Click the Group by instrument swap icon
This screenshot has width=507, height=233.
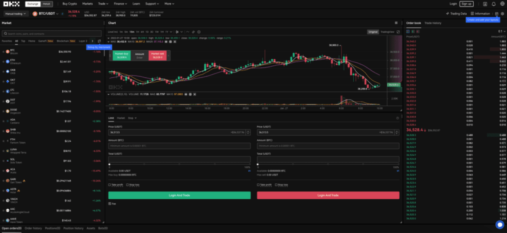99,41
